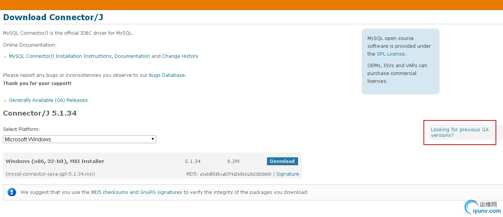Click the Thank you for your support text

[x=37, y=84]
